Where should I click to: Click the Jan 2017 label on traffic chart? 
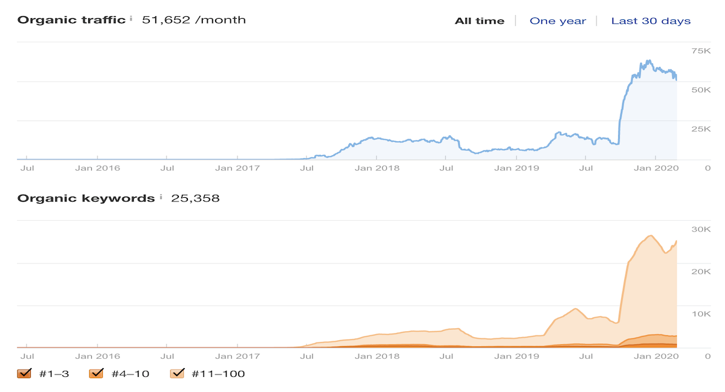click(237, 168)
